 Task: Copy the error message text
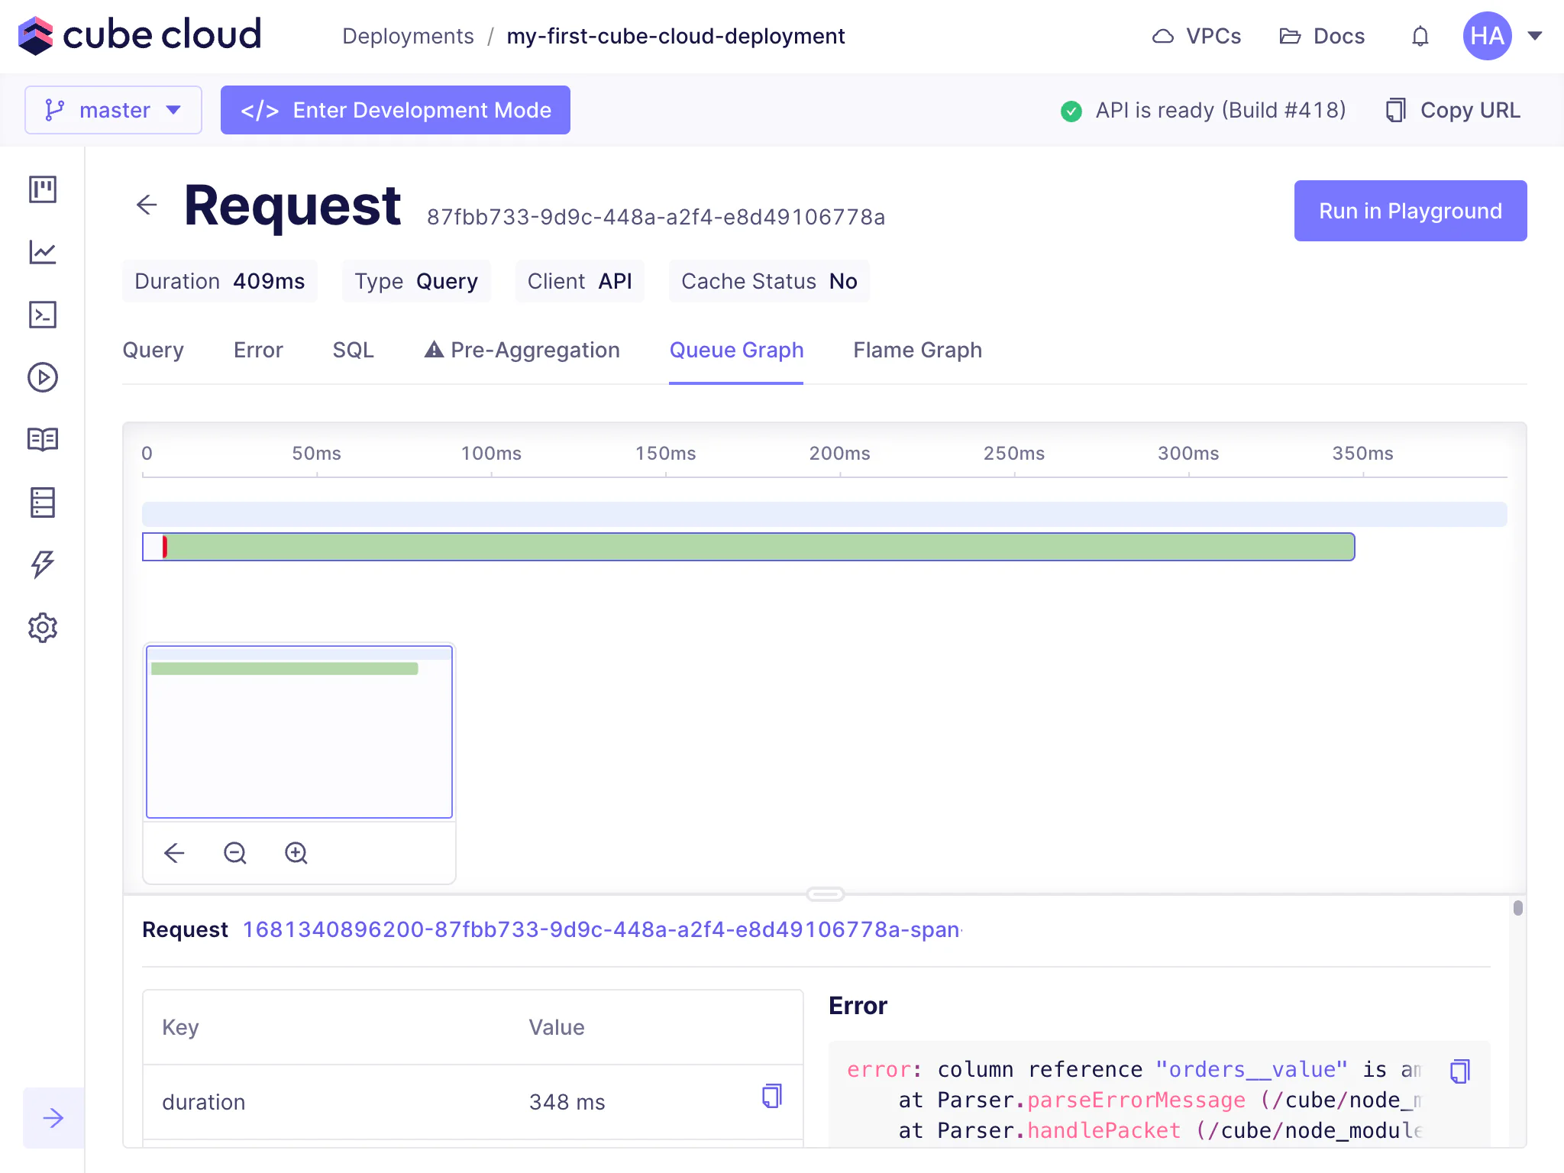(x=1459, y=1071)
